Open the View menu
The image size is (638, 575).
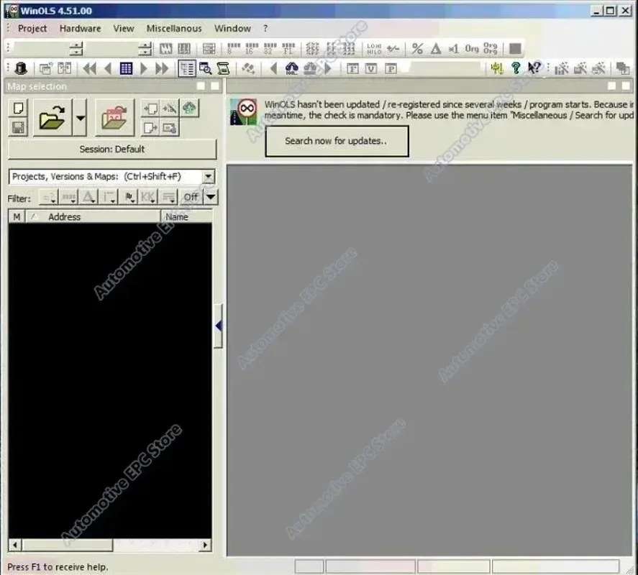(x=124, y=29)
